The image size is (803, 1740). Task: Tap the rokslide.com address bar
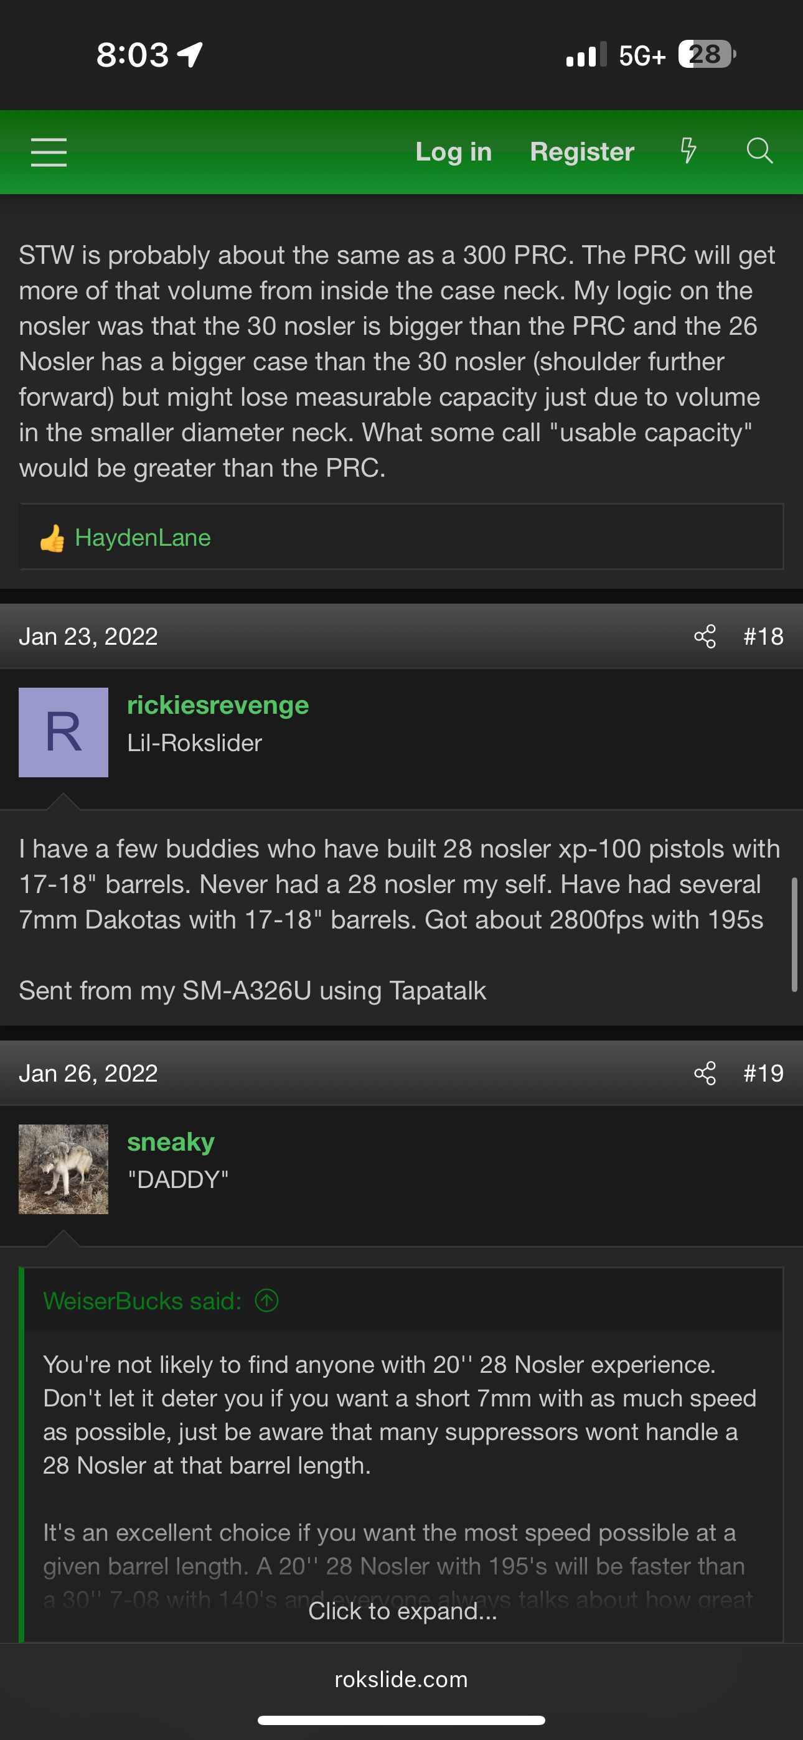pos(401,1680)
